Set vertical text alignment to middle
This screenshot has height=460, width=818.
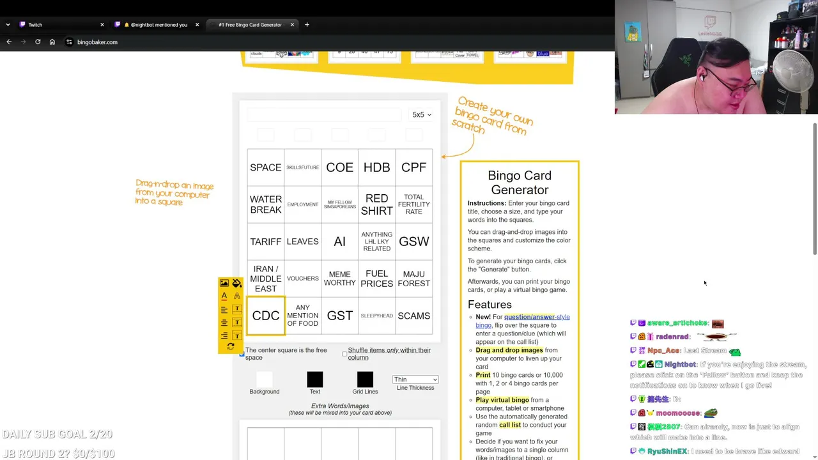coord(237,322)
